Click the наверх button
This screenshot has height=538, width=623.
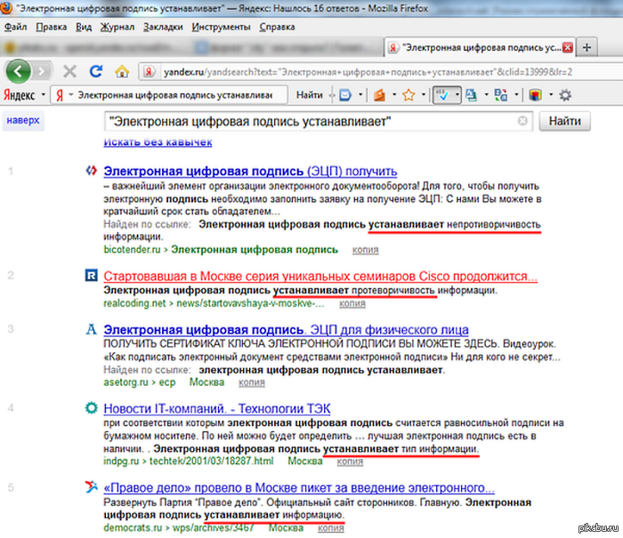(23, 120)
